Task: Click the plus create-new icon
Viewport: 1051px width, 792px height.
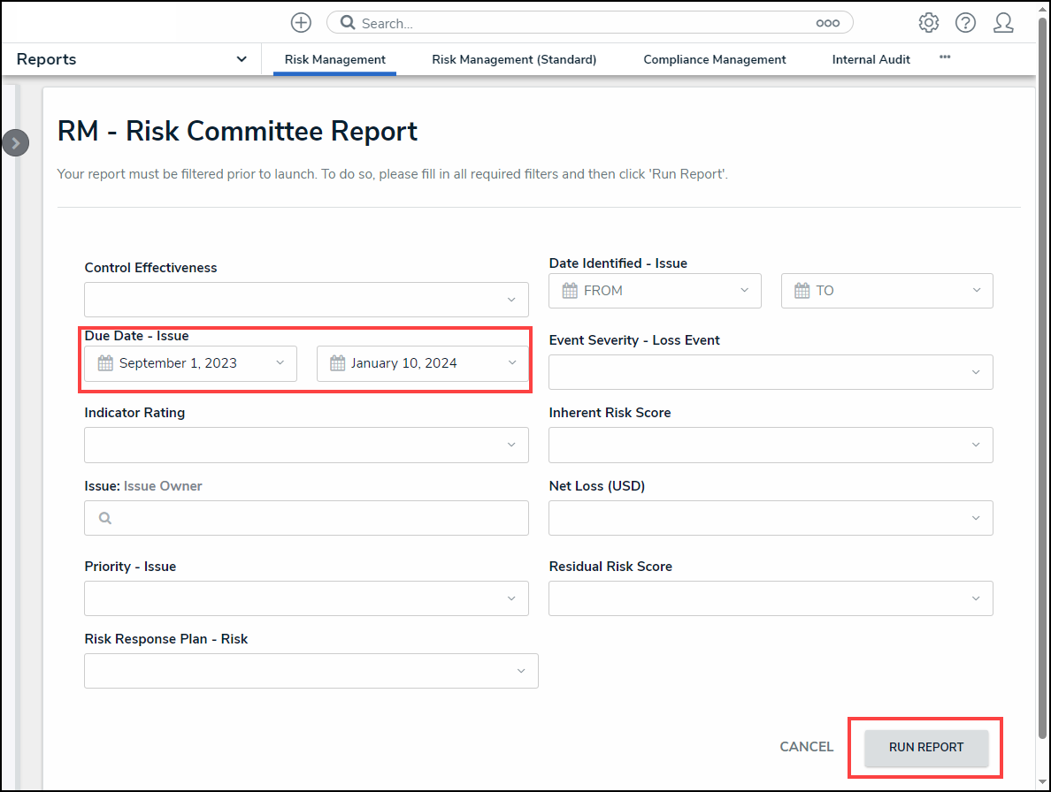Action: 301,23
